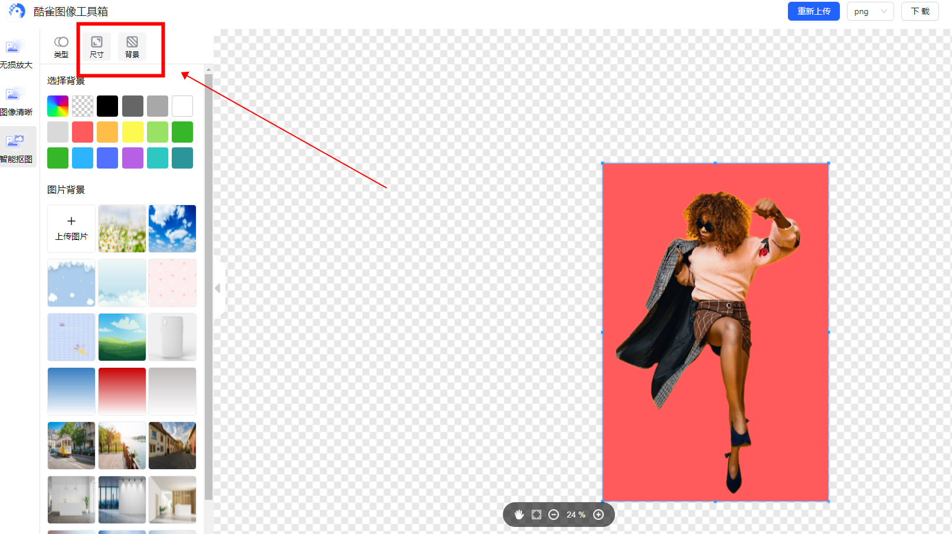This screenshot has width=952, height=534.
Task: Pick the white background swatch
Action: click(x=182, y=106)
